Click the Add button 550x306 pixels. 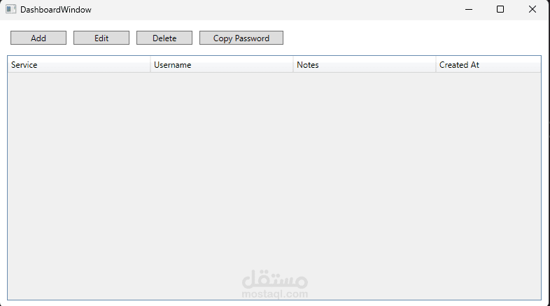38,38
